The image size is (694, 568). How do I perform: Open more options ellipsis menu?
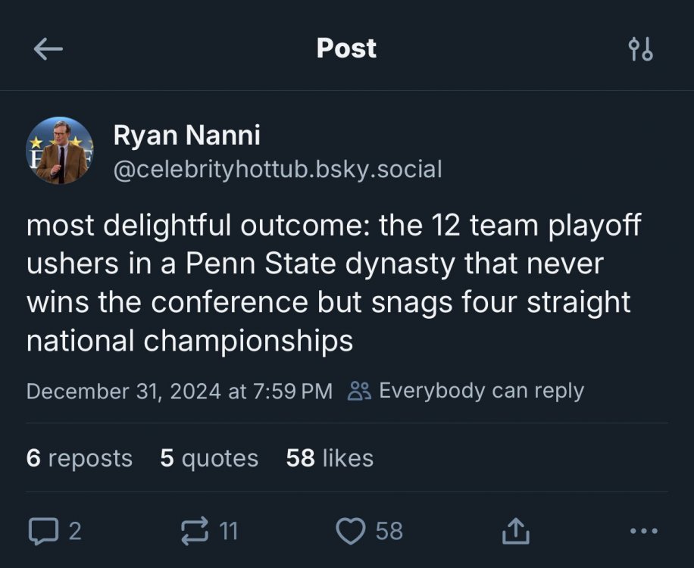pos(643,531)
